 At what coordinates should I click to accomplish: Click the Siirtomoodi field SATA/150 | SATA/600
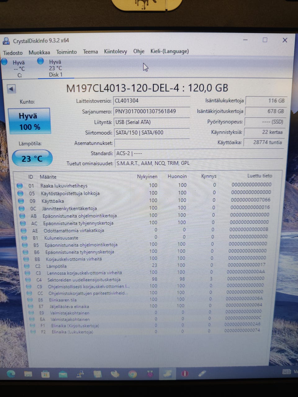coord(152,132)
